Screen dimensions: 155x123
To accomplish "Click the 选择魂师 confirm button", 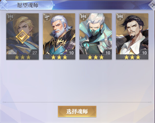I will click(x=77, y=111).
